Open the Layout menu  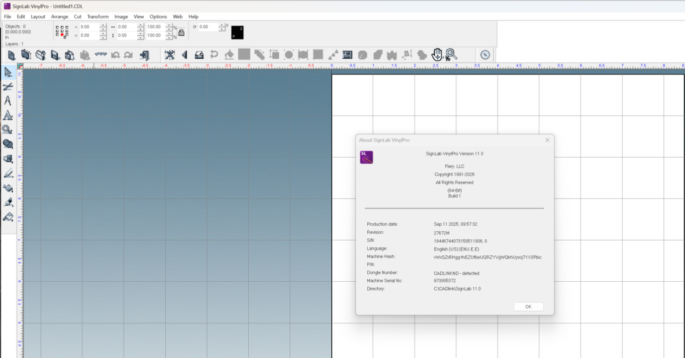coord(38,17)
